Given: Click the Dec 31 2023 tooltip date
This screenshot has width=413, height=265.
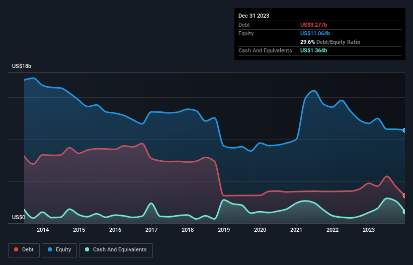Looking at the screenshot, I should [x=254, y=16].
